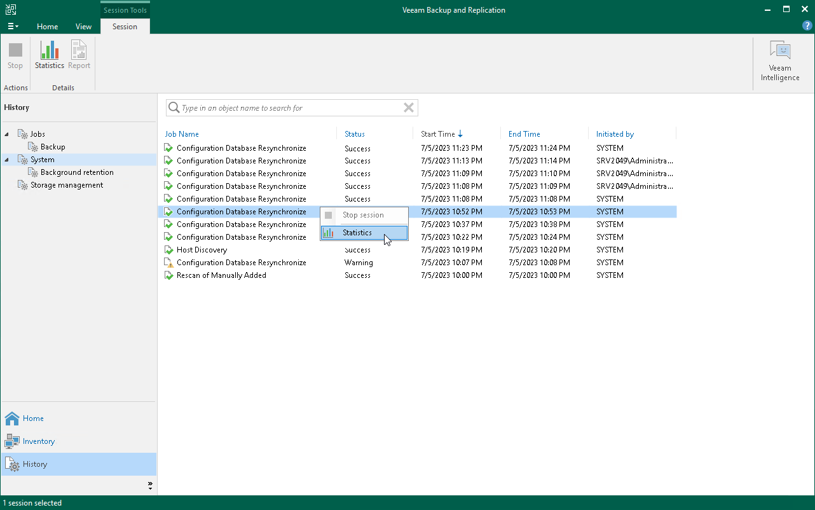
Task: Select the System node in History tree
Action: [x=43, y=160]
